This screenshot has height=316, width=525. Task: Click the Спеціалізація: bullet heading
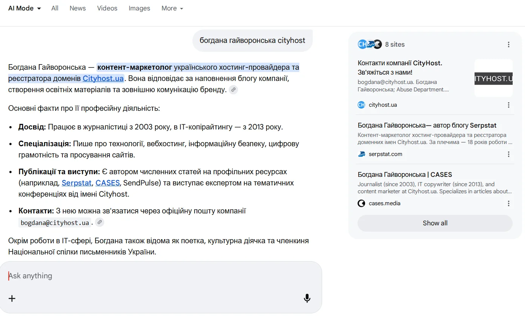pos(45,144)
